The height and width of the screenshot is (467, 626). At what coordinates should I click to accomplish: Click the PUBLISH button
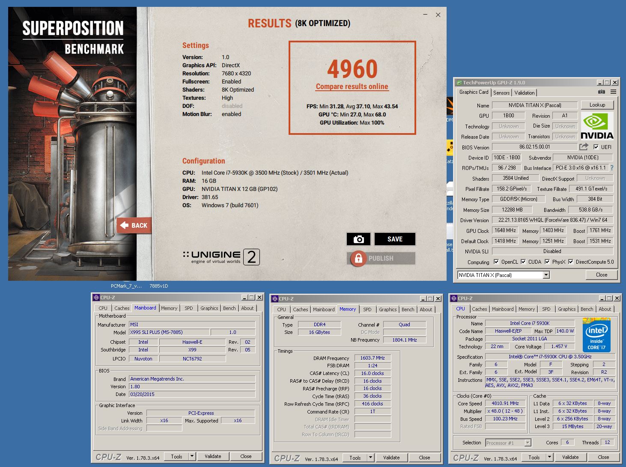(x=381, y=258)
